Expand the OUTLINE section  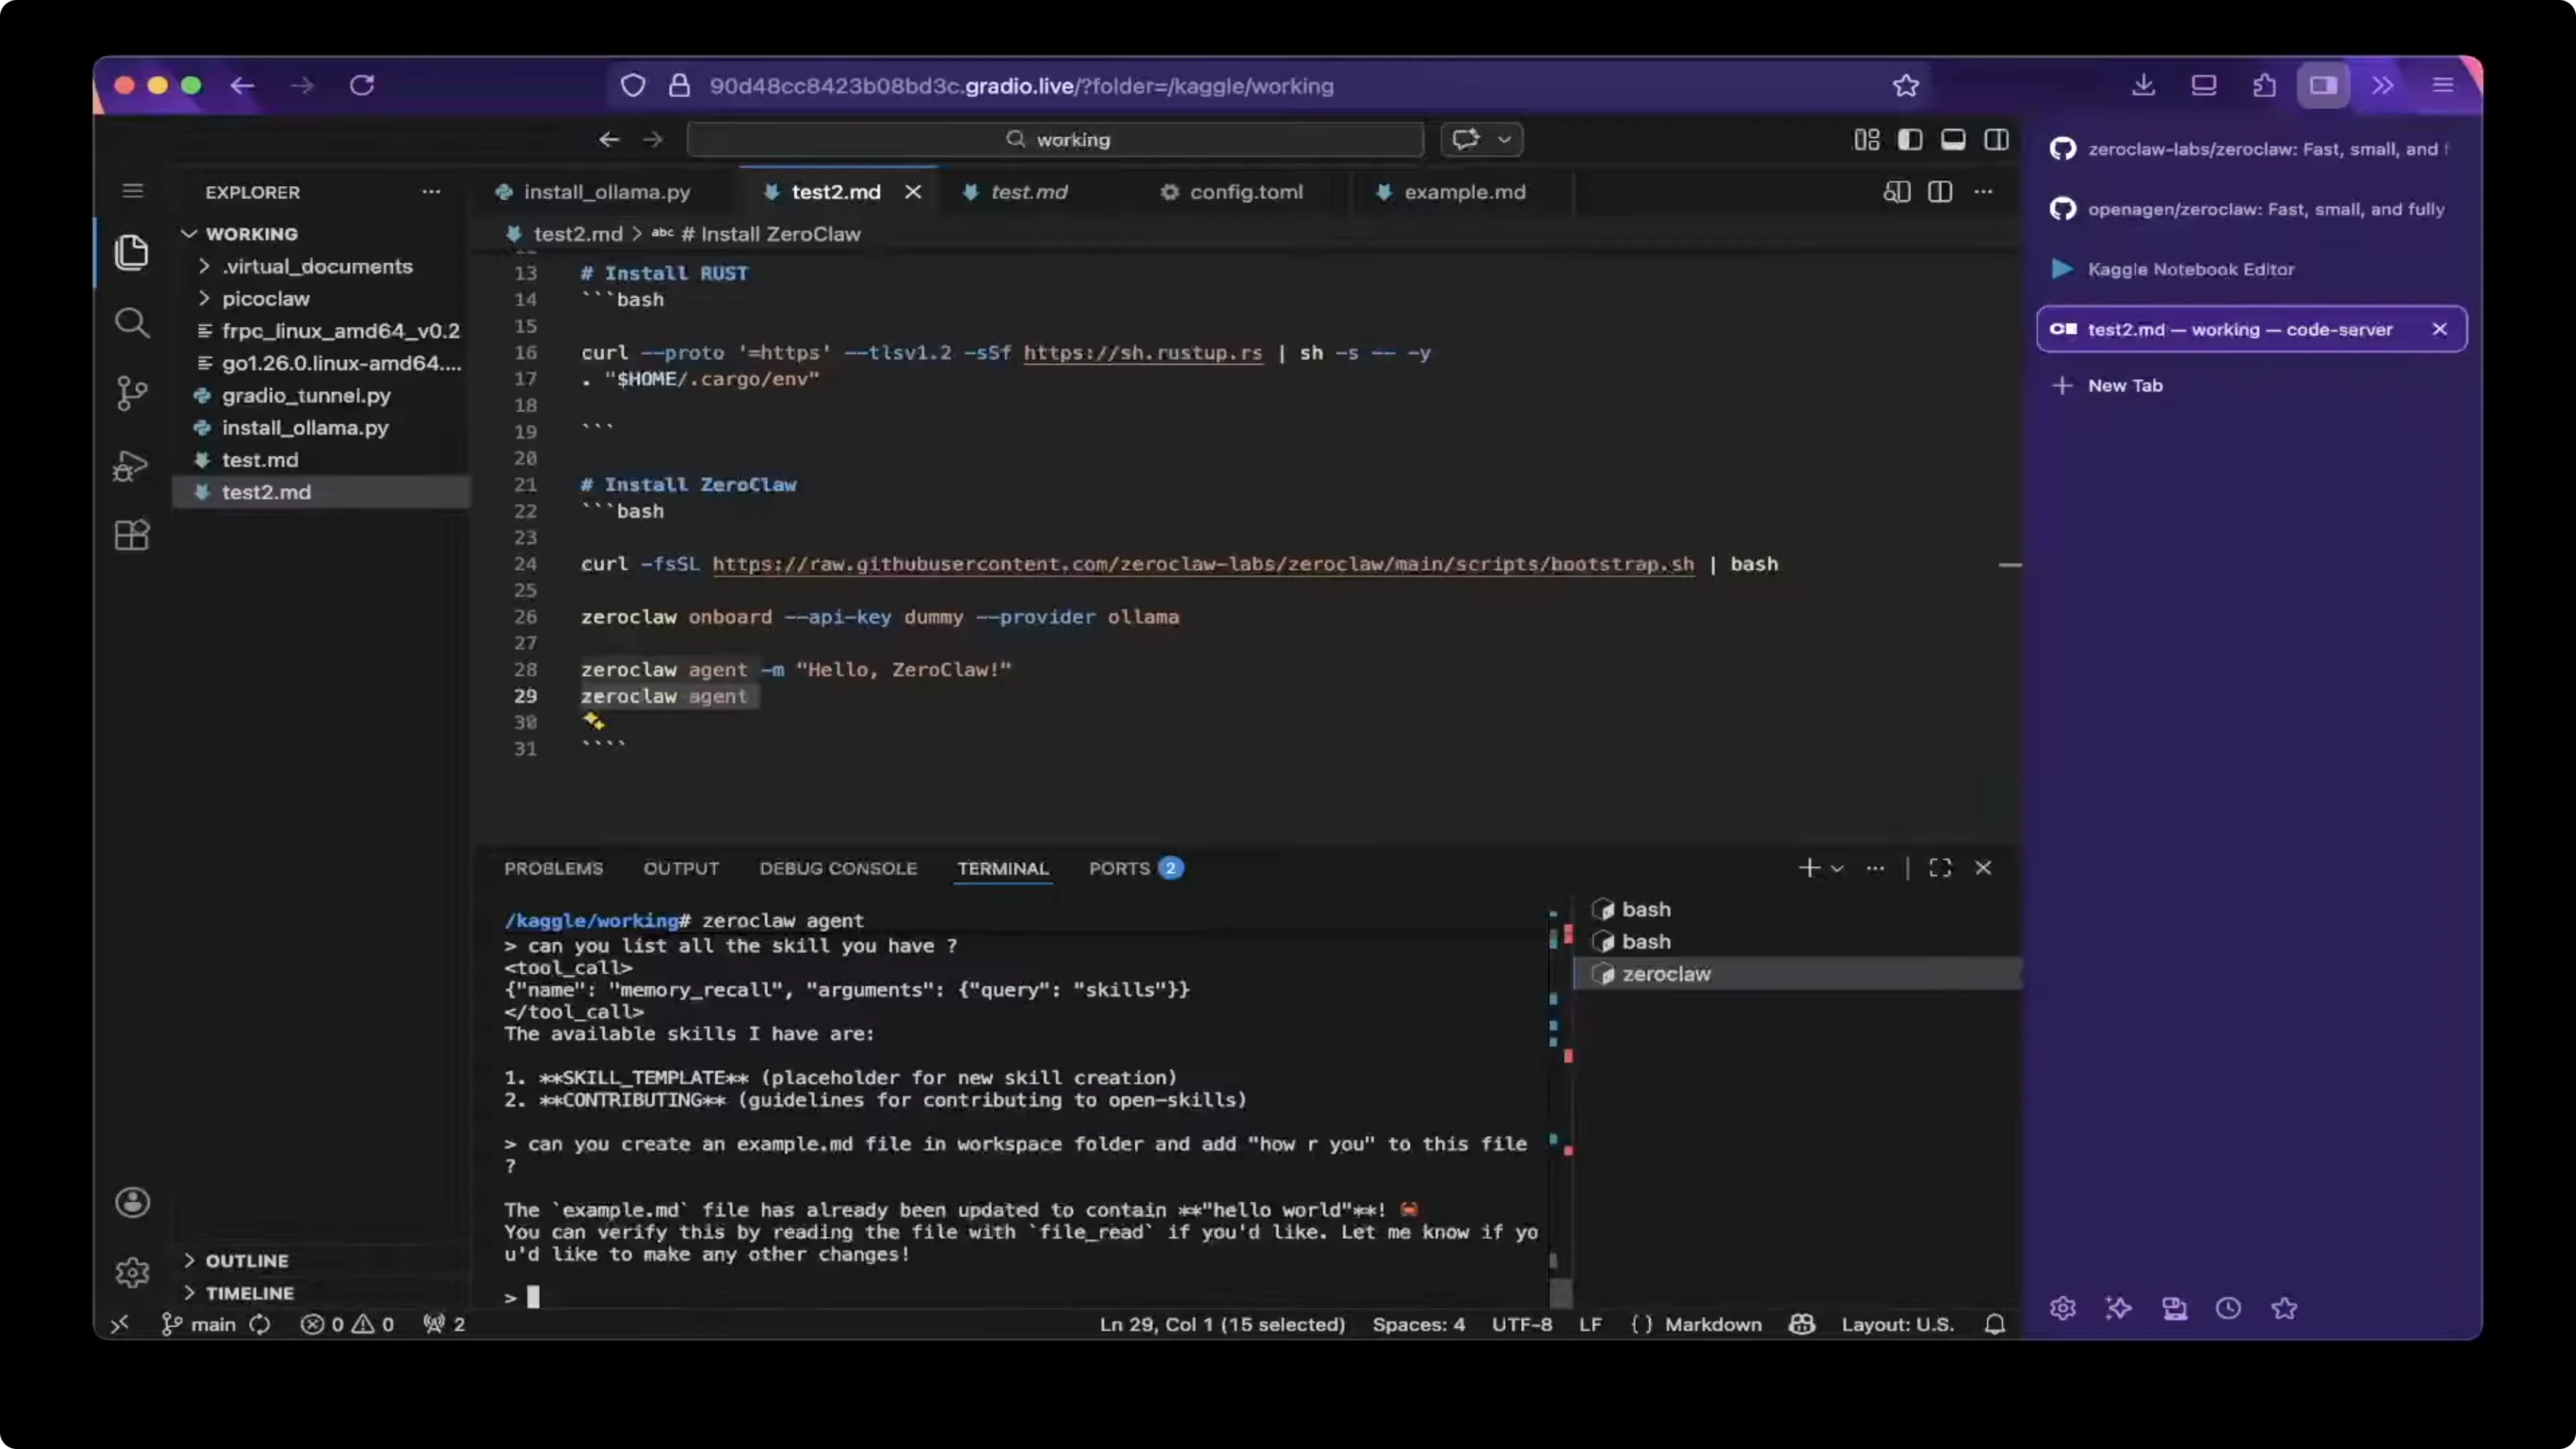[246, 1261]
